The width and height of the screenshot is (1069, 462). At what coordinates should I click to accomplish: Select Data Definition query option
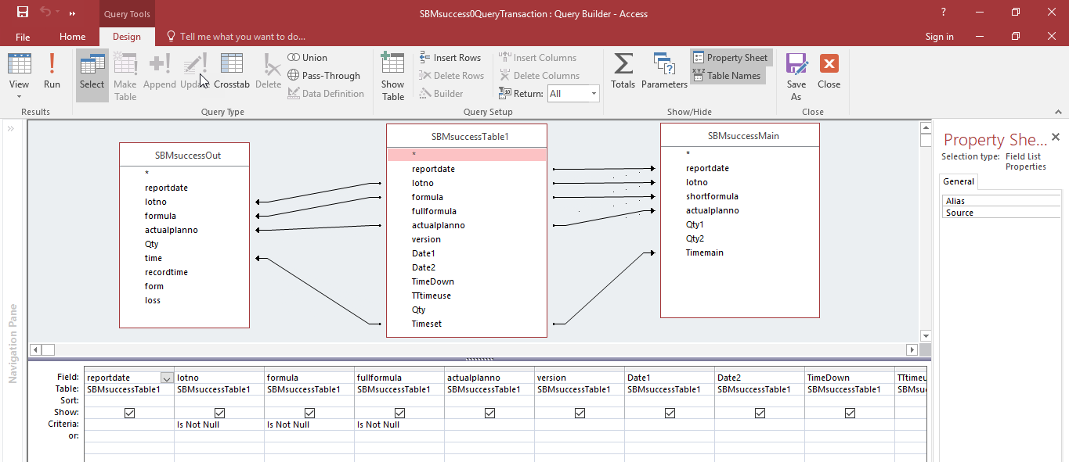(326, 94)
